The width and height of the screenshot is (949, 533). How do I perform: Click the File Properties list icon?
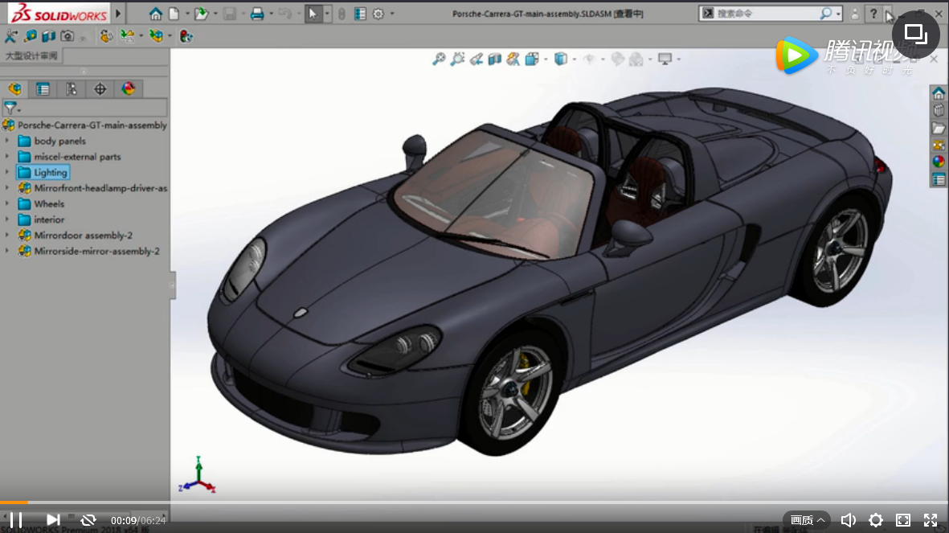pyautogui.click(x=360, y=14)
